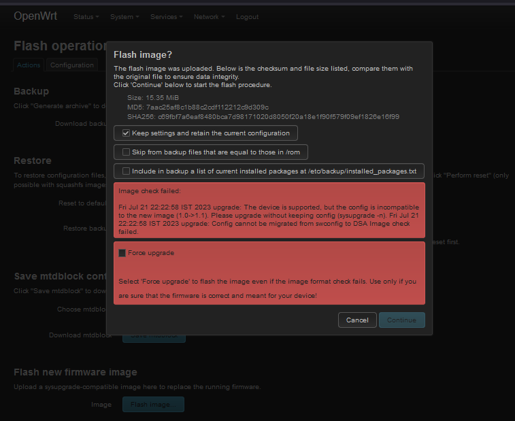Click the Size: 15.35 MiB text
Viewport: 515px width, 421px height.
(153, 98)
